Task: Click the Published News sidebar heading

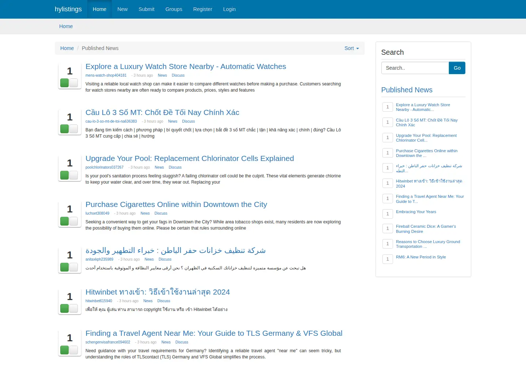Action: tap(407, 90)
